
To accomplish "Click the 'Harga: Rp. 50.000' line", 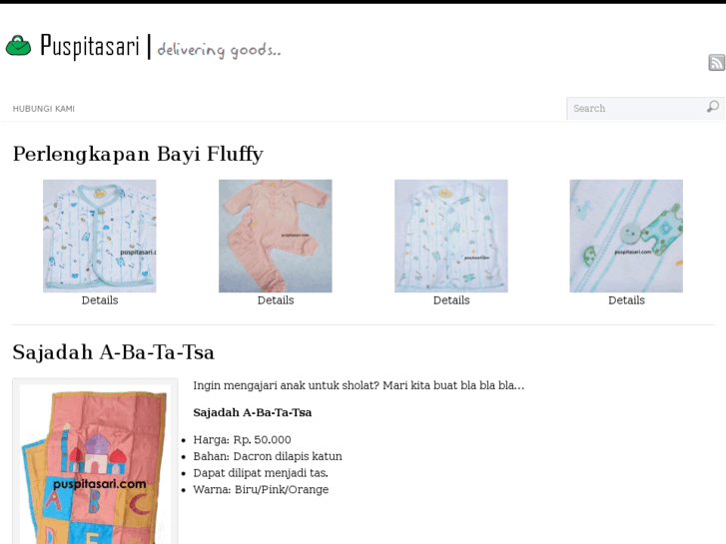I will point(242,440).
